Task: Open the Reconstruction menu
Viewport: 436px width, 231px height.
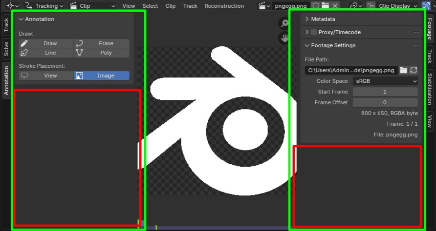Action: pyautogui.click(x=224, y=6)
